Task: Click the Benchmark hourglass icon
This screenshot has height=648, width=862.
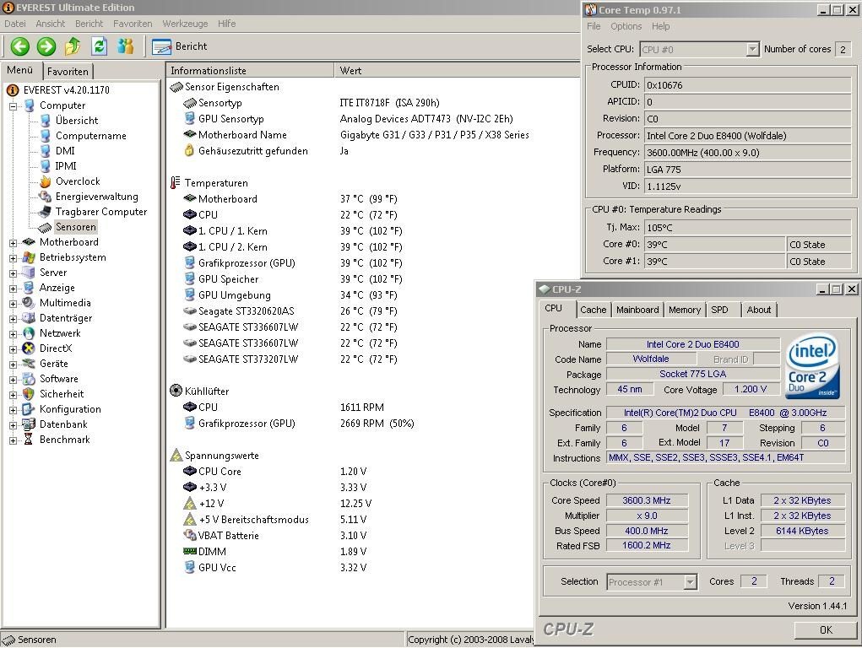Action: click(29, 440)
